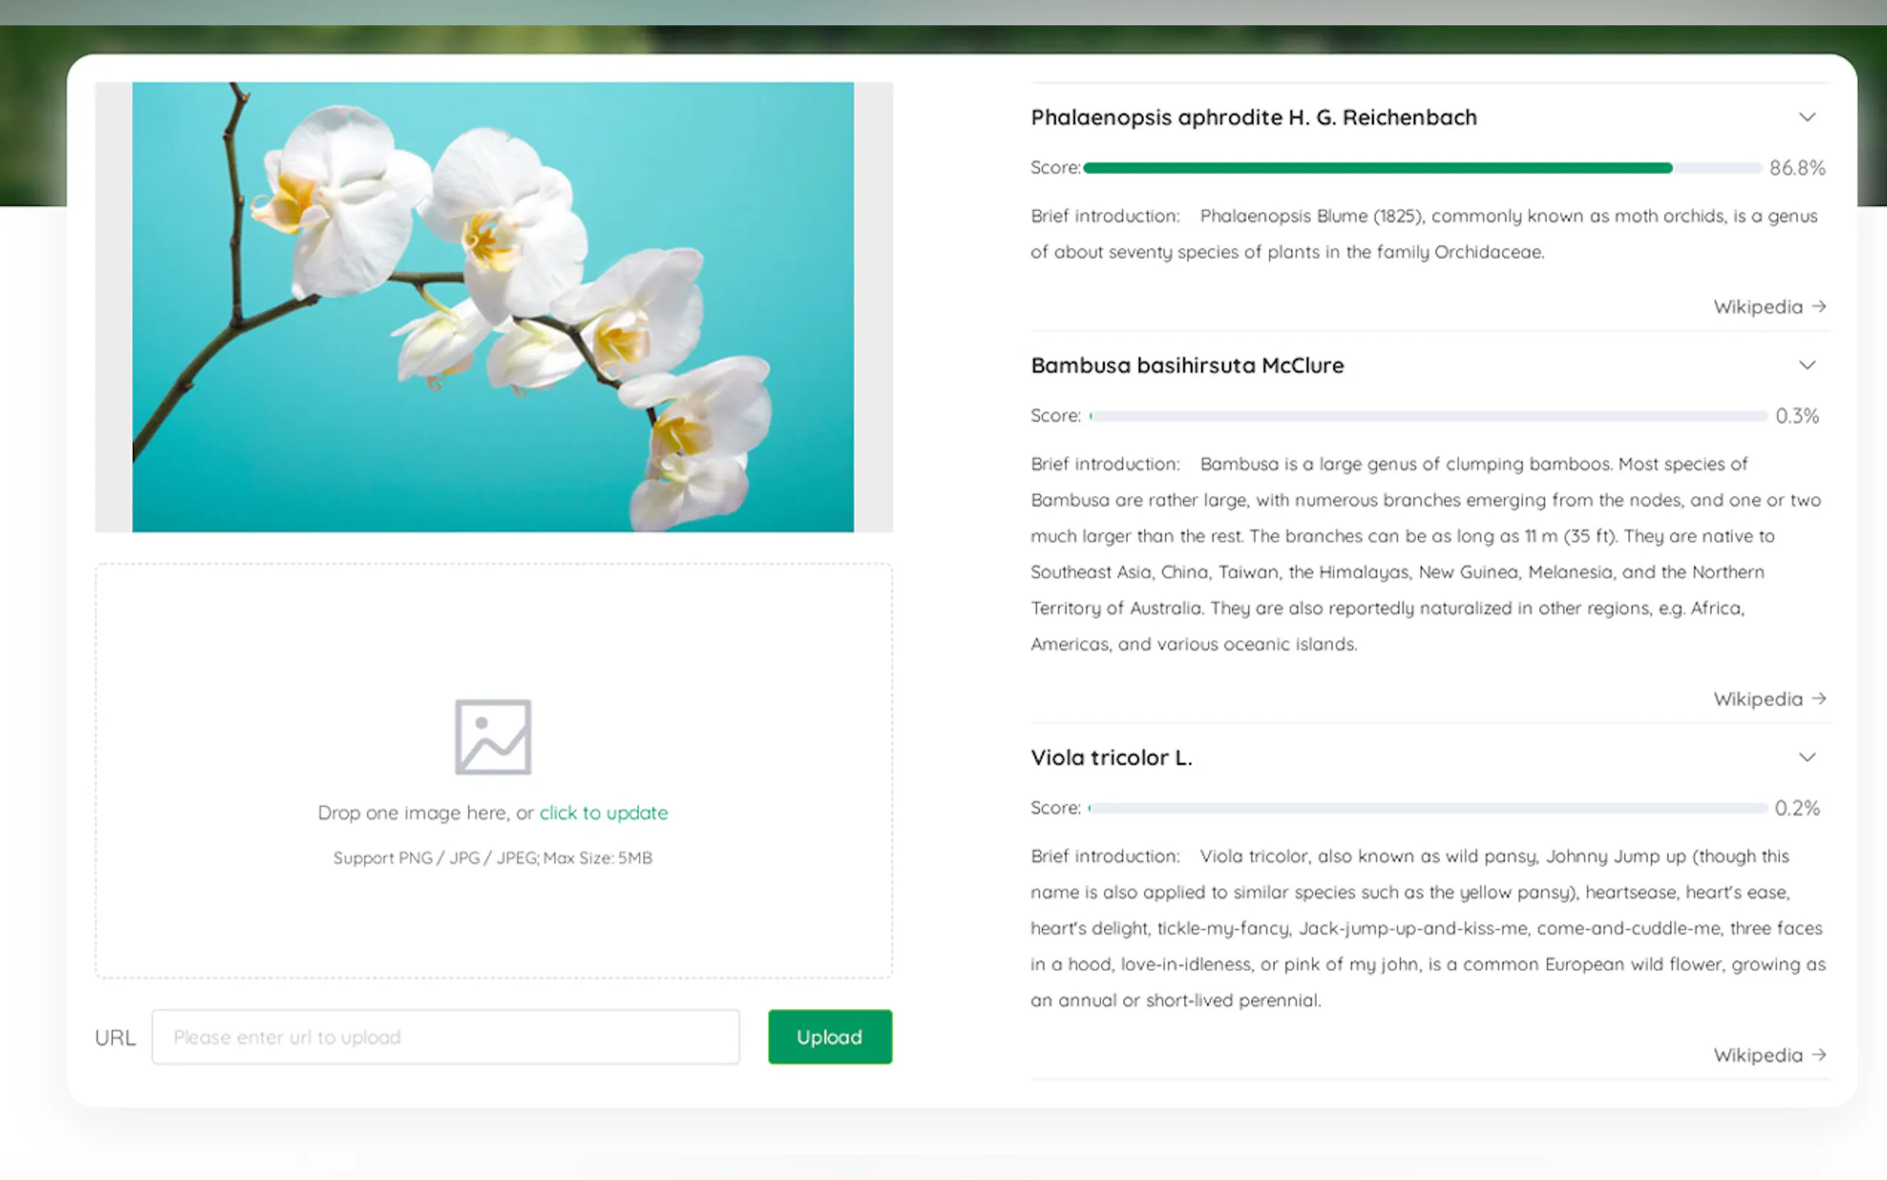Collapse the Viola tricolor L. result chevron
Viewport: 1887px width, 1180px height.
[x=1808, y=757]
